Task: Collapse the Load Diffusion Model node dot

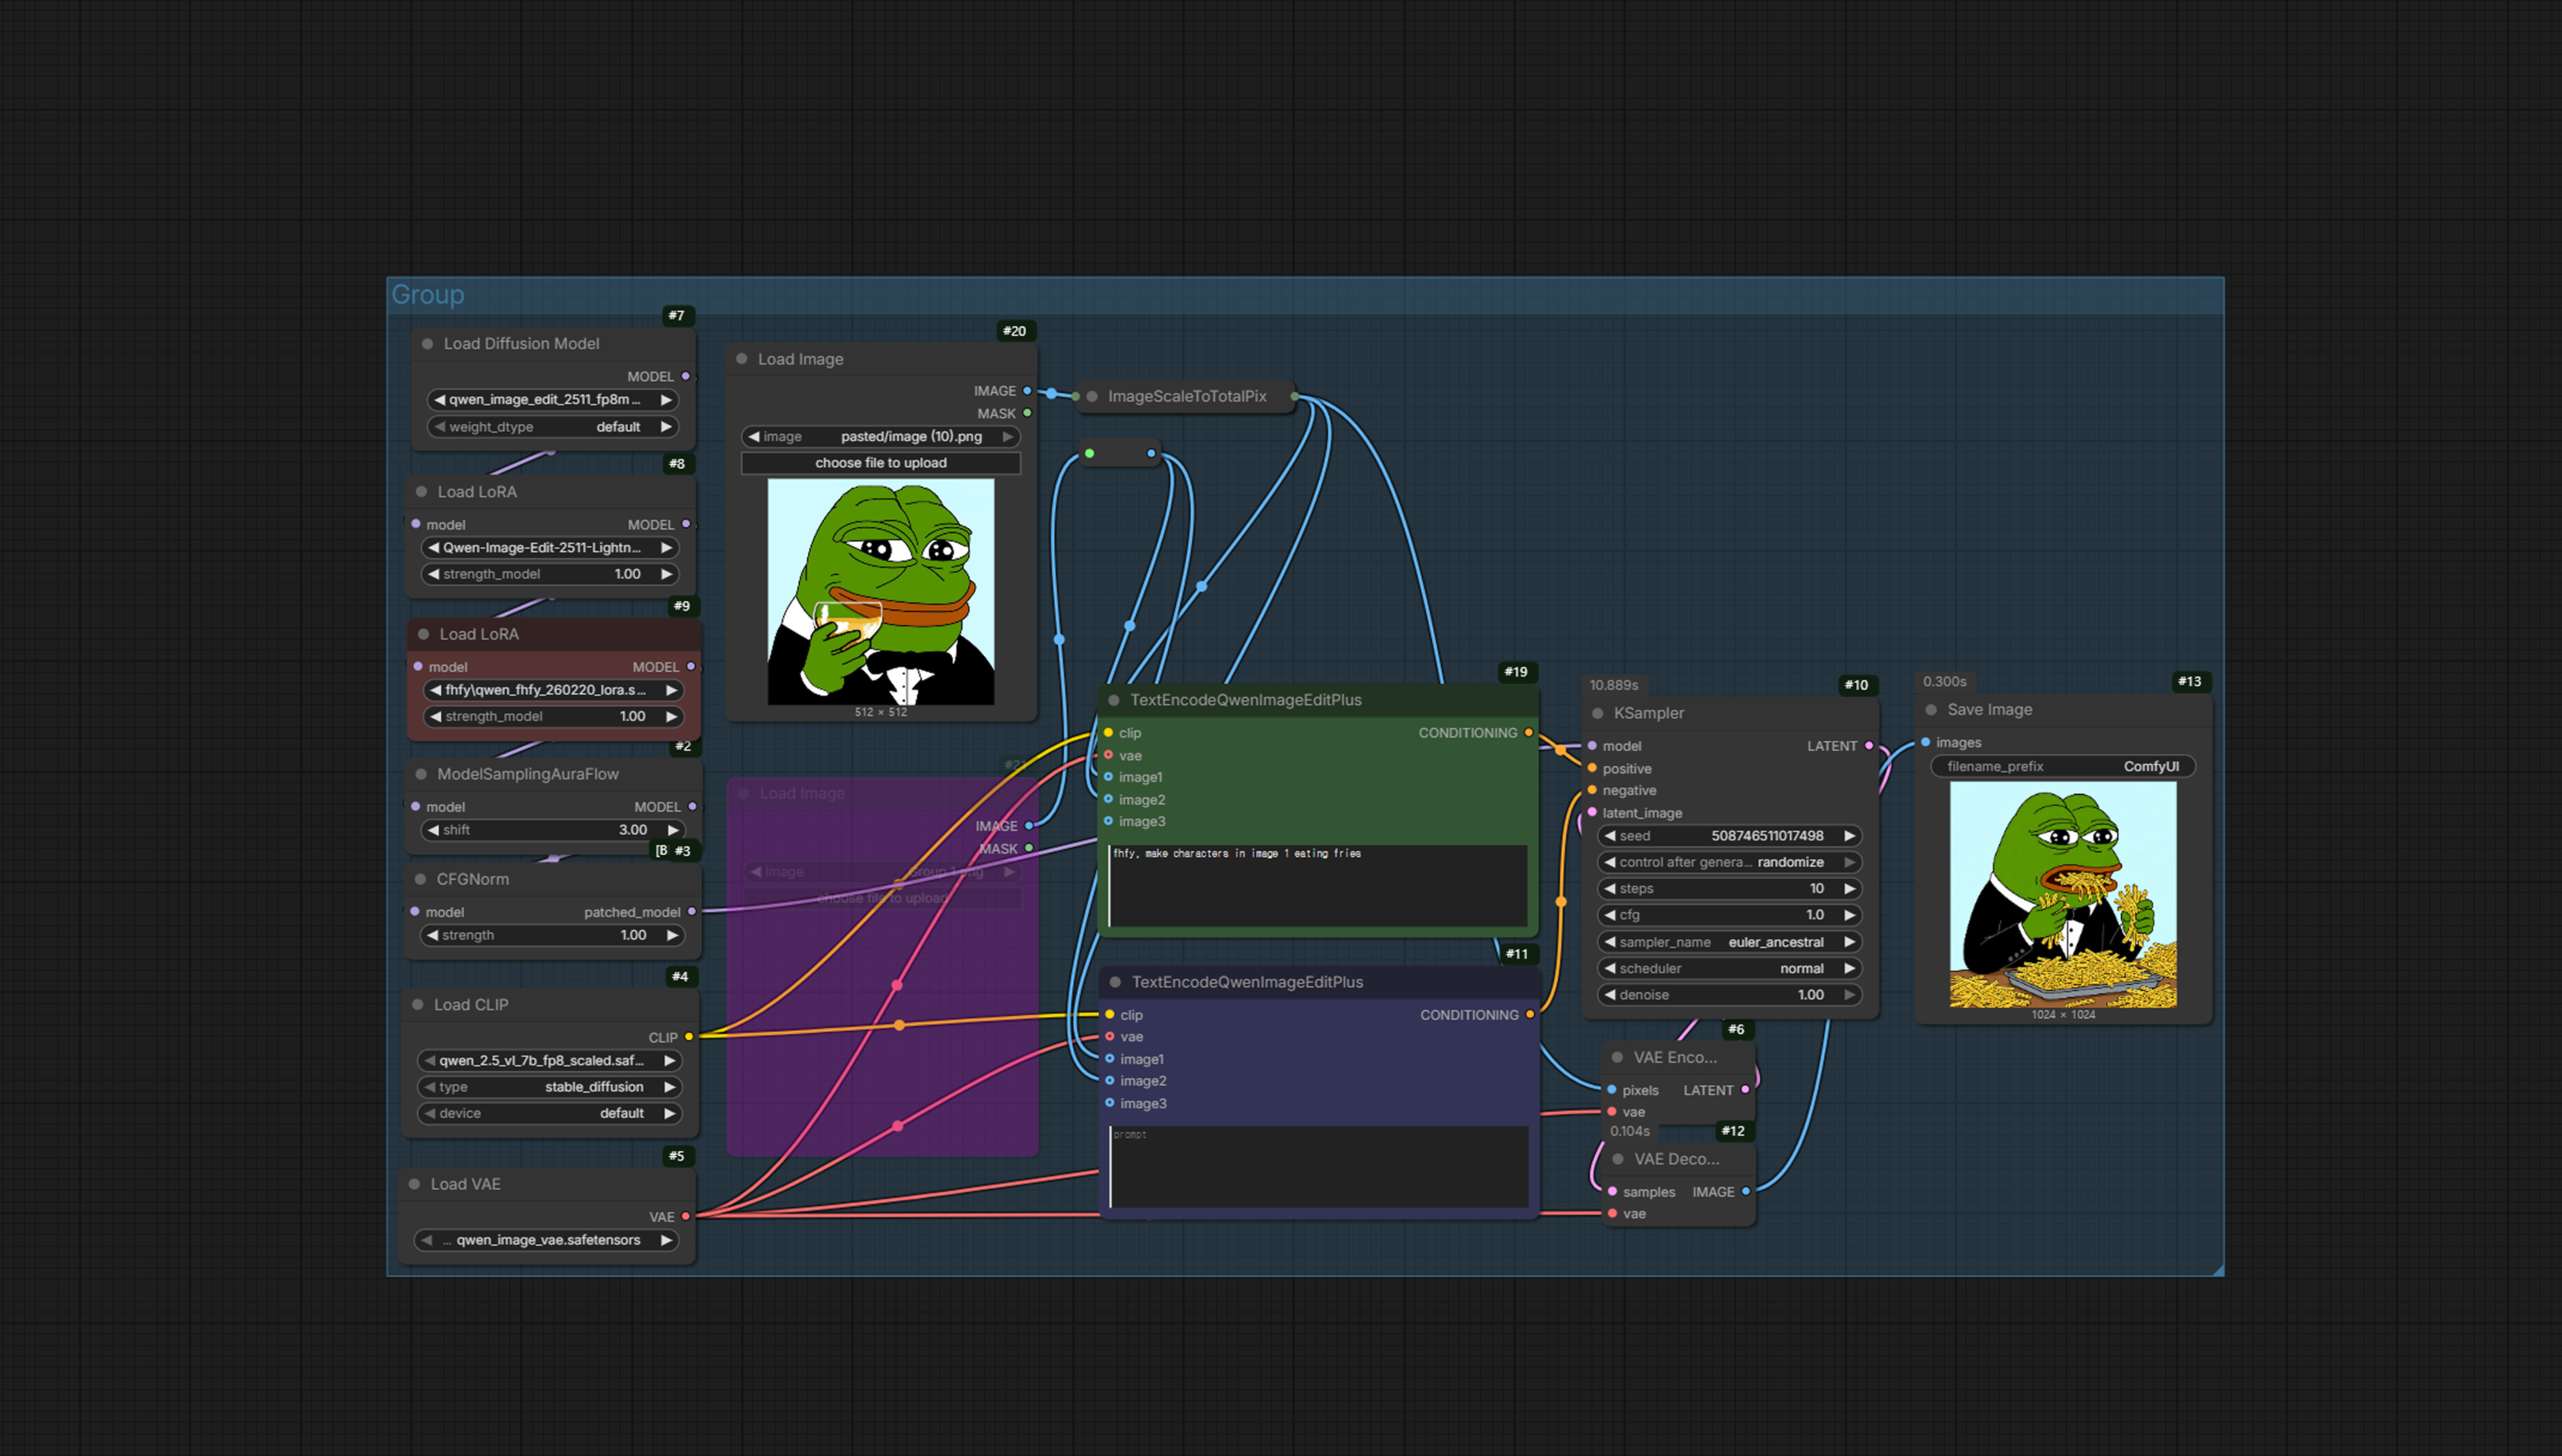Action: tap(427, 344)
